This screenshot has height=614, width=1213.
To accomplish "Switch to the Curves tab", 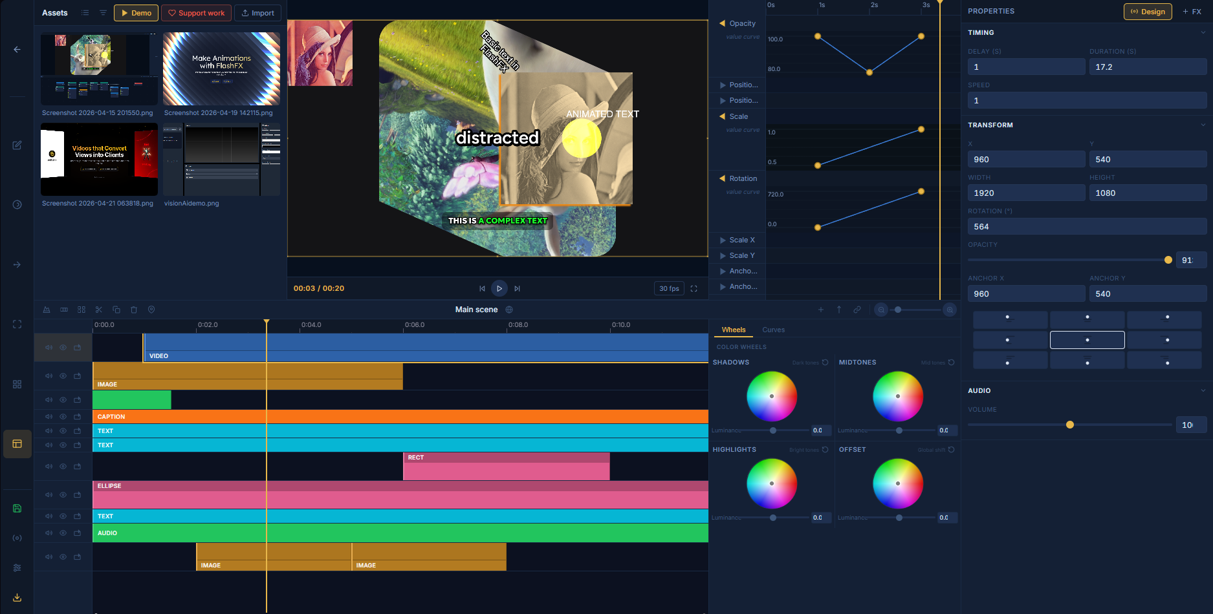I will [773, 330].
